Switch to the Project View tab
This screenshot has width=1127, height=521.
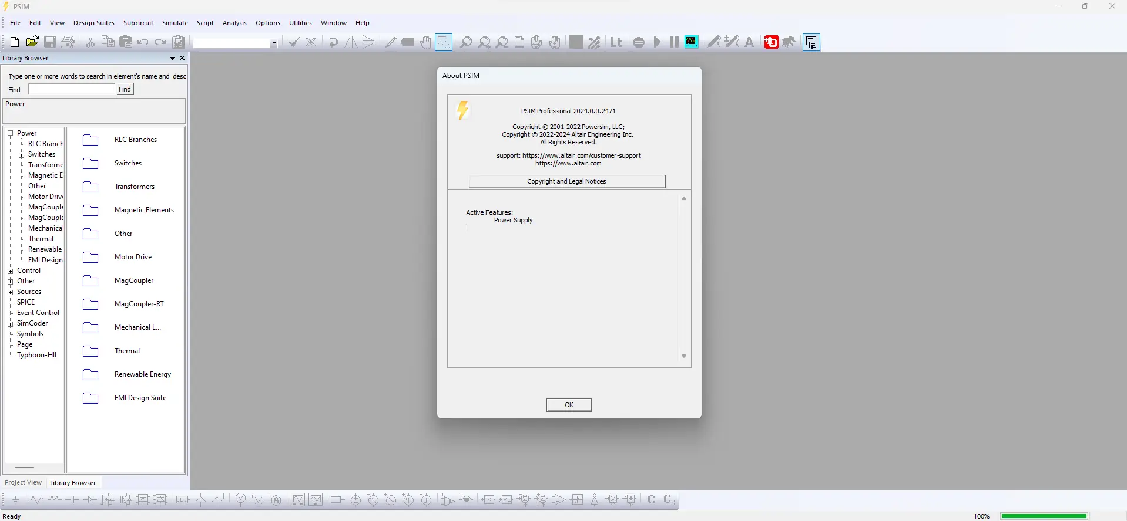[24, 483]
